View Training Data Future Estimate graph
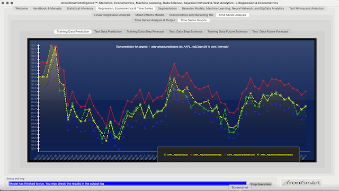 click(227, 32)
